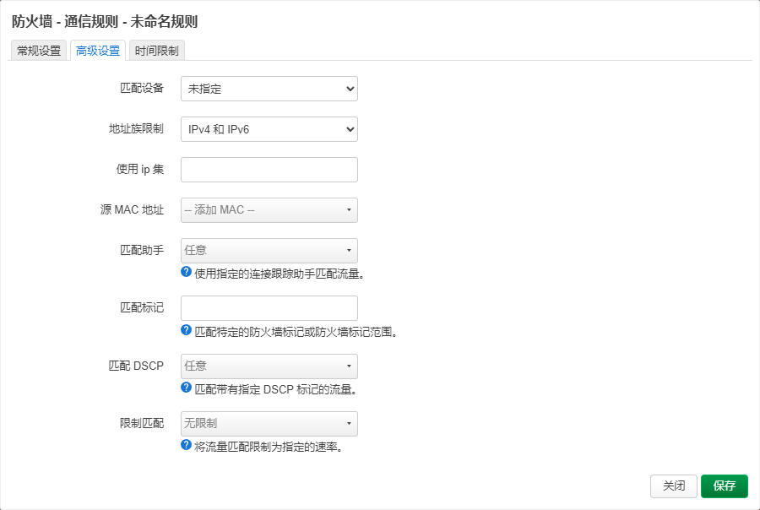Image resolution: width=760 pixels, height=510 pixels.
Task: Click help icon under 匹配标记 field
Action: click(x=187, y=330)
